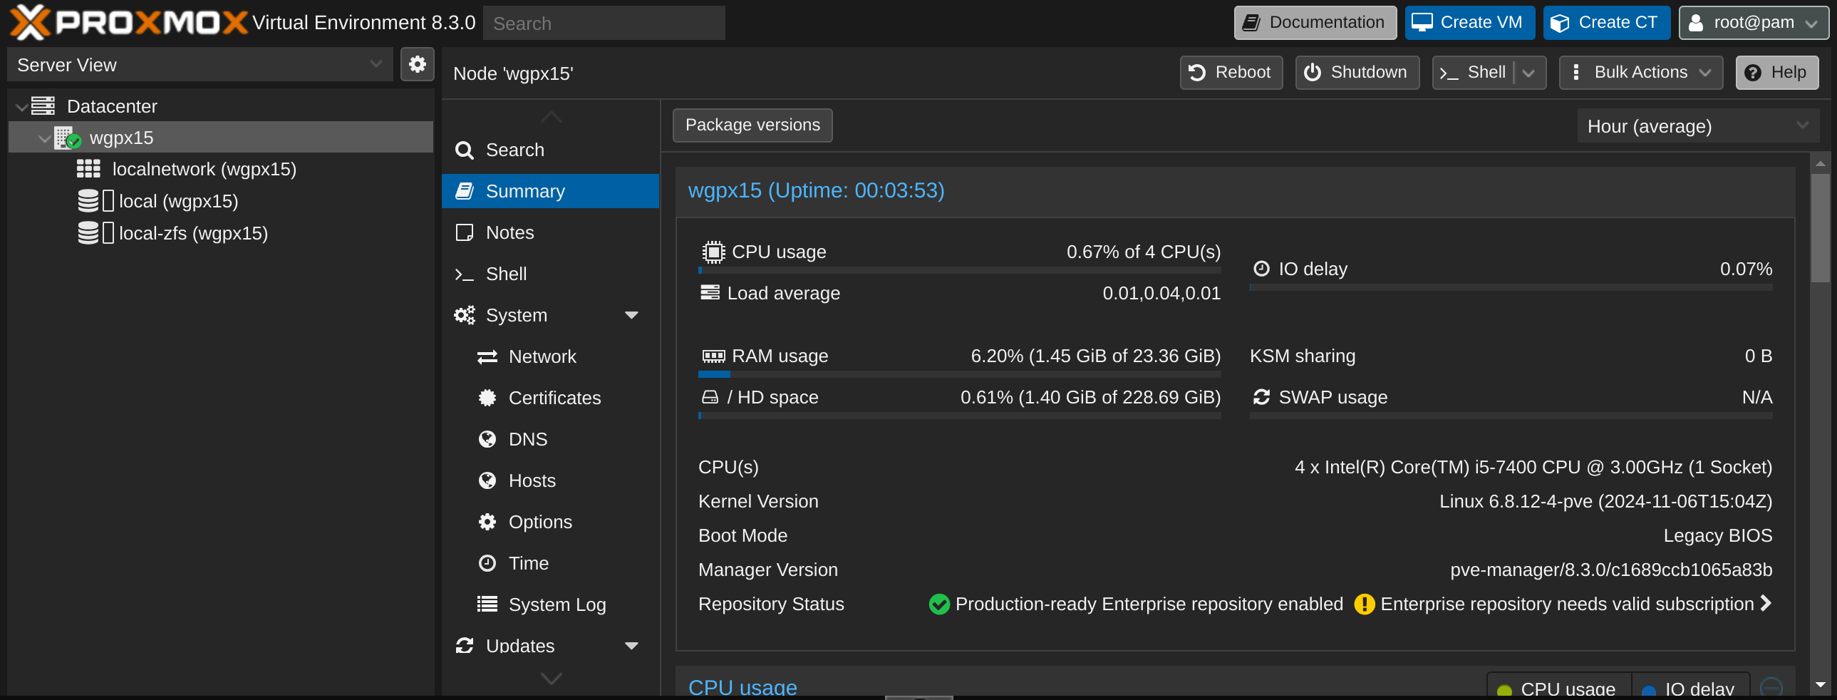Click the RAM usage memory icon

point(713,356)
